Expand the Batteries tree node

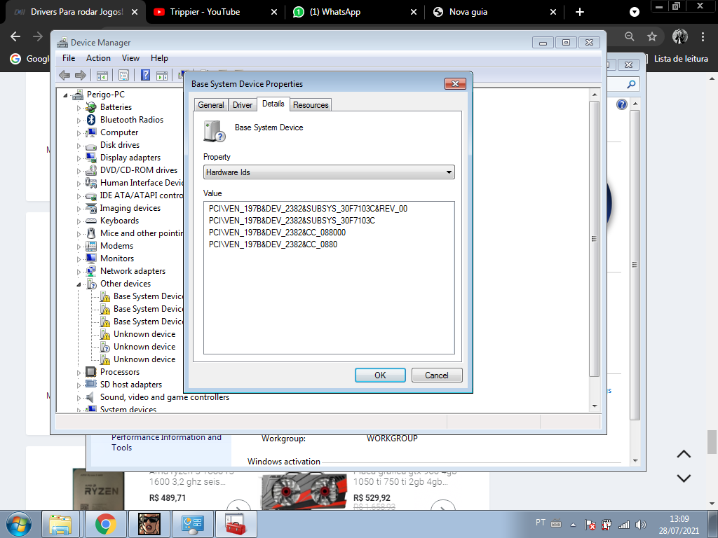[79, 108]
